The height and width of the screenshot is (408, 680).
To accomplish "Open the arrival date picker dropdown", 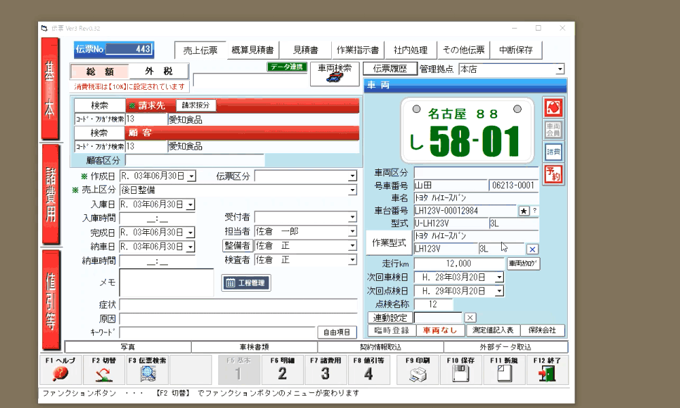I will pyautogui.click(x=190, y=204).
